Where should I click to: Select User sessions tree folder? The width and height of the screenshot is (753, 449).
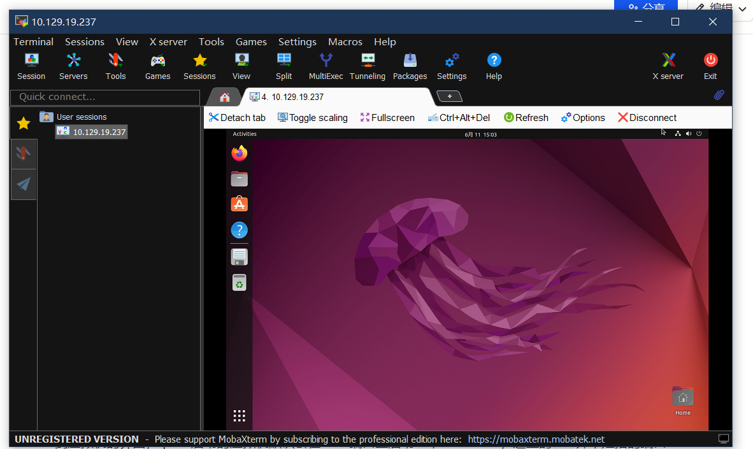[x=73, y=117]
